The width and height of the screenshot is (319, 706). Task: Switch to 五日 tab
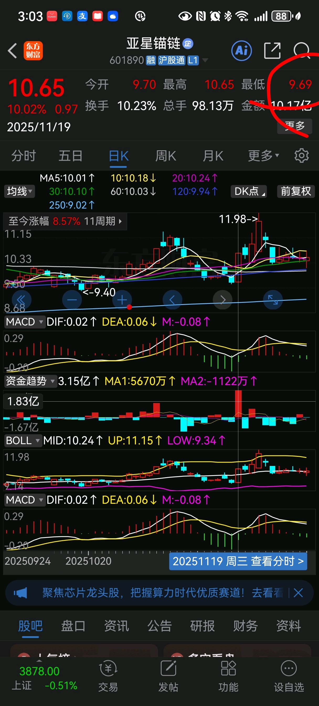(71, 156)
